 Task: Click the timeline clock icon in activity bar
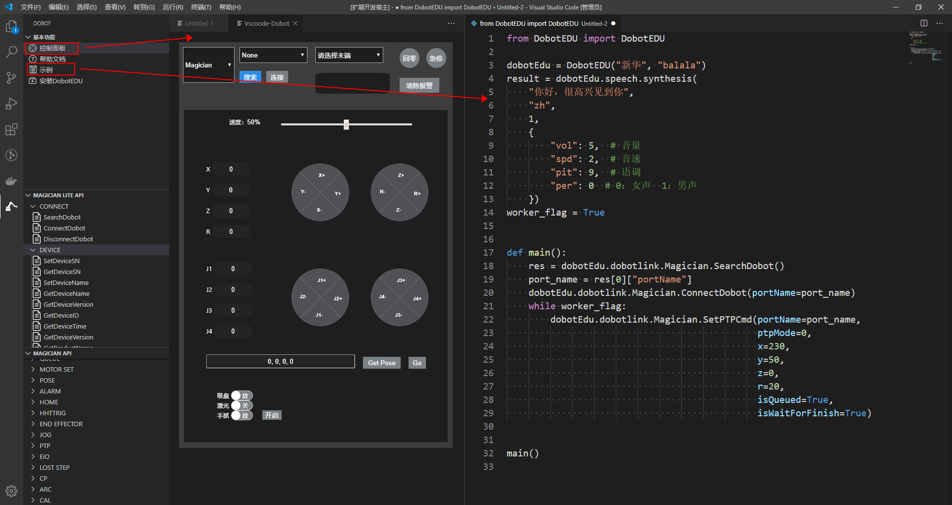tap(11, 155)
